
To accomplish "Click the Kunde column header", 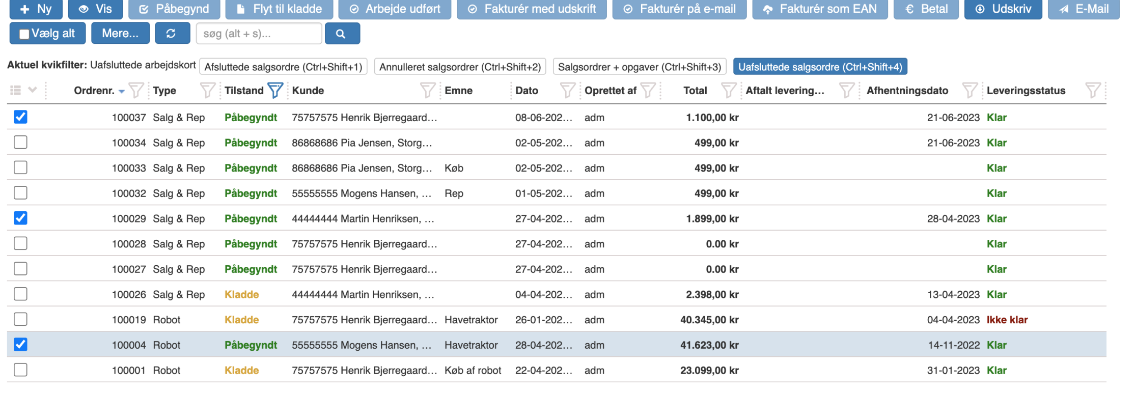I will [x=308, y=91].
